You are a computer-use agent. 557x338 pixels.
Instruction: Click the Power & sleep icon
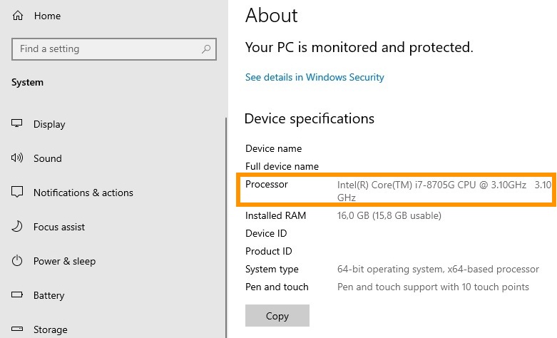coord(18,261)
